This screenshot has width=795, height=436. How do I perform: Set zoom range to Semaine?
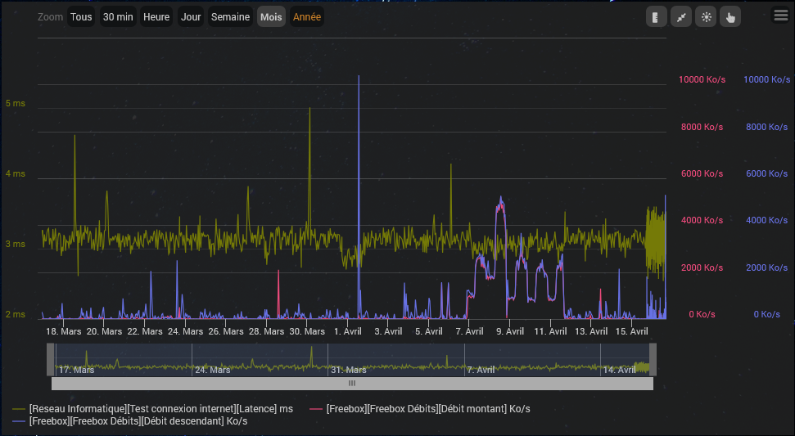pos(230,16)
